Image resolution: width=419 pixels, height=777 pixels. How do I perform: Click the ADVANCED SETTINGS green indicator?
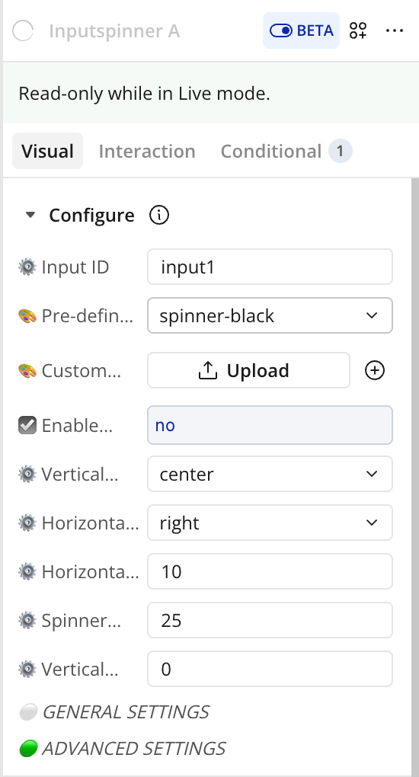coord(28,748)
